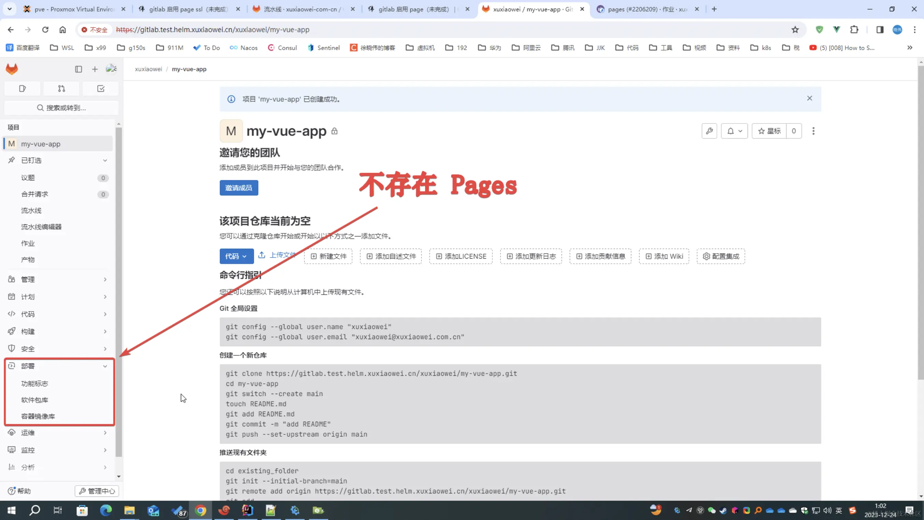
Task: Toggle the sidebar collapse icon
Action: click(x=78, y=69)
